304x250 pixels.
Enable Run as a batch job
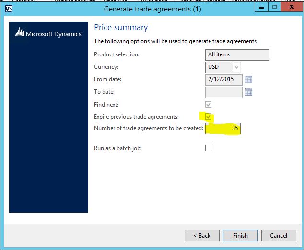pos(208,148)
